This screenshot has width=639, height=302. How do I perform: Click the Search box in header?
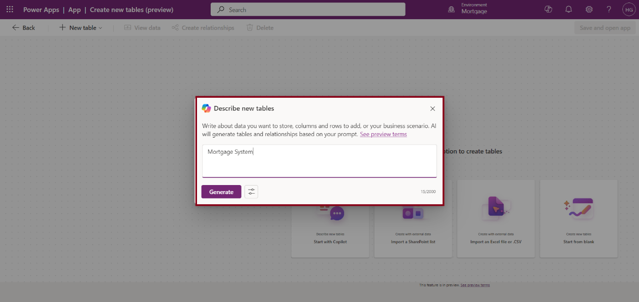[308, 10]
